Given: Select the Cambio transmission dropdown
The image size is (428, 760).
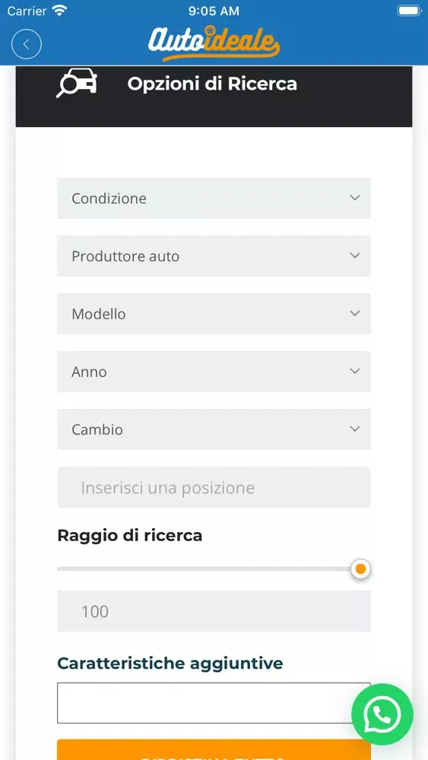Looking at the screenshot, I should click(x=214, y=429).
